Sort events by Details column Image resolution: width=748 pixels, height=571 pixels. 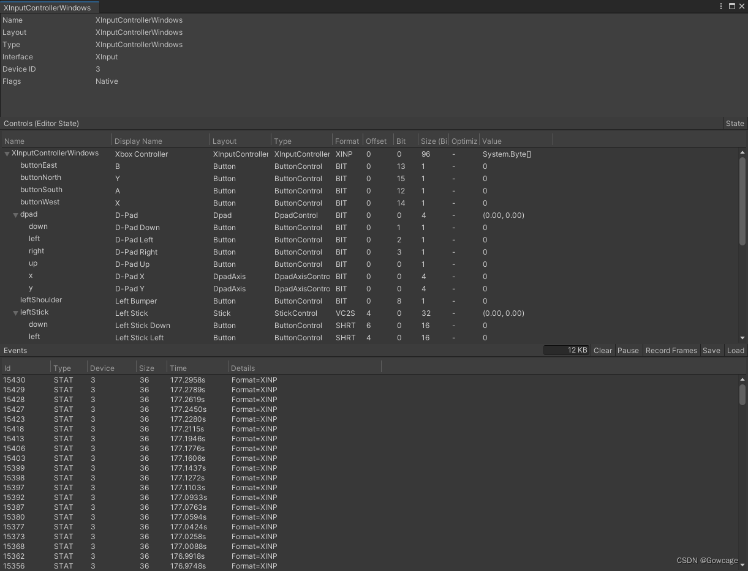304,368
